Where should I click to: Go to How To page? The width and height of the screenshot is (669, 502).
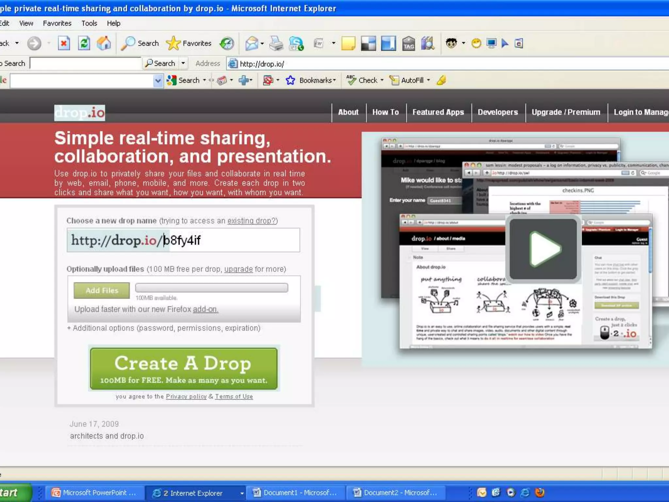(385, 112)
